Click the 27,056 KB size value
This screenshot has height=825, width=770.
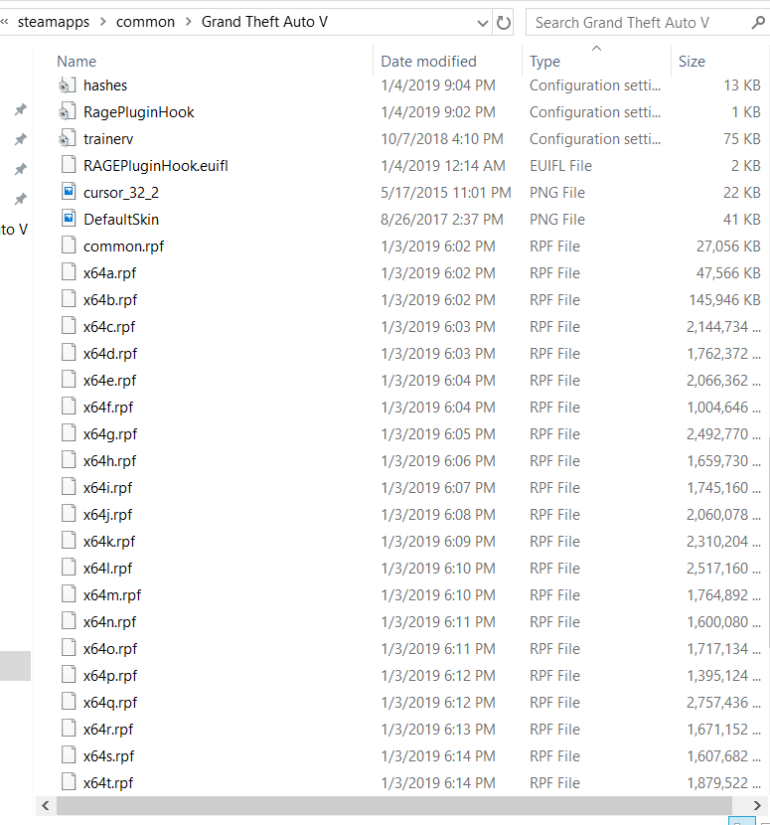pyautogui.click(x=728, y=247)
